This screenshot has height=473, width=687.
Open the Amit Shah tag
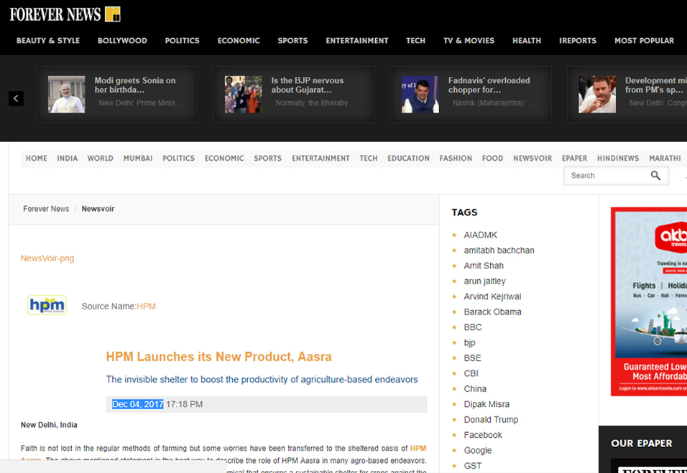tap(484, 266)
